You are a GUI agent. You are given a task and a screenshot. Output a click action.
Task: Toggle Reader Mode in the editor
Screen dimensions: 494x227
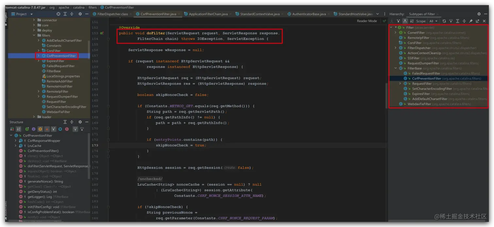click(x=367, y=21)
